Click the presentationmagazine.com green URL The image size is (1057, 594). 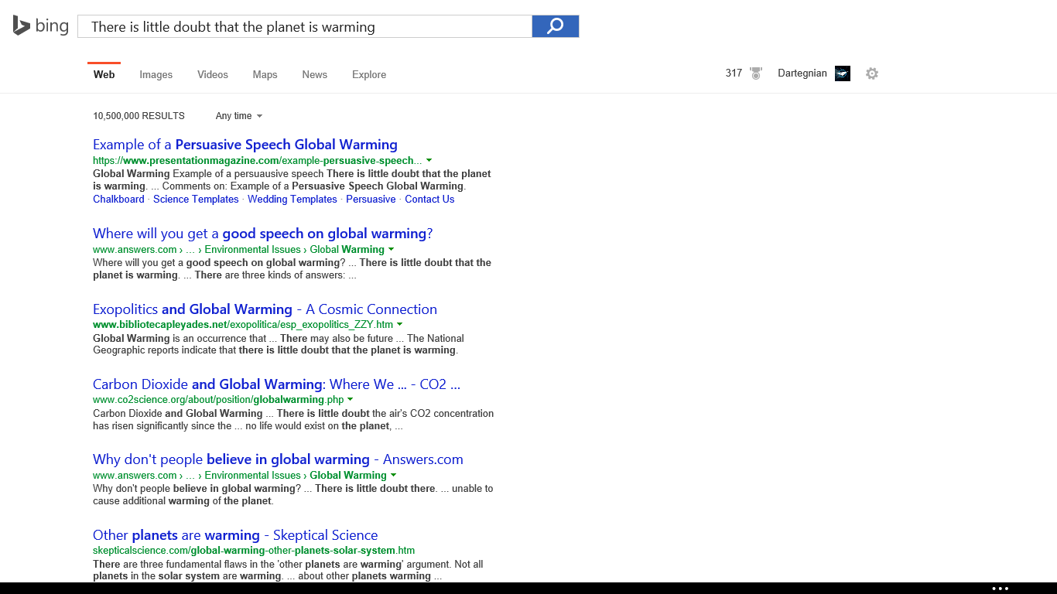coord(257,161)
